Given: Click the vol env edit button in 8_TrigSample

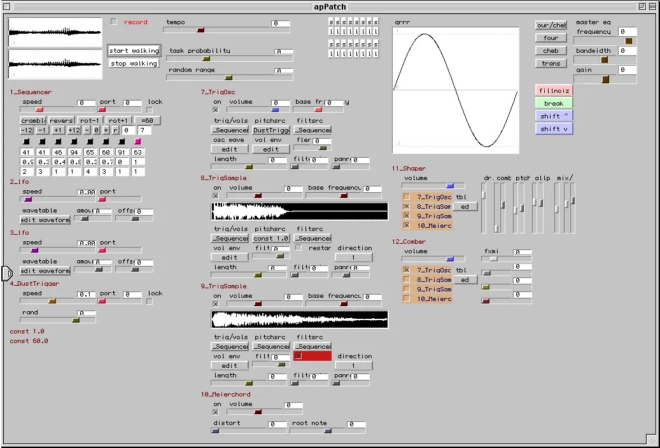Looking at the screenshot, I should coord(230,257).
